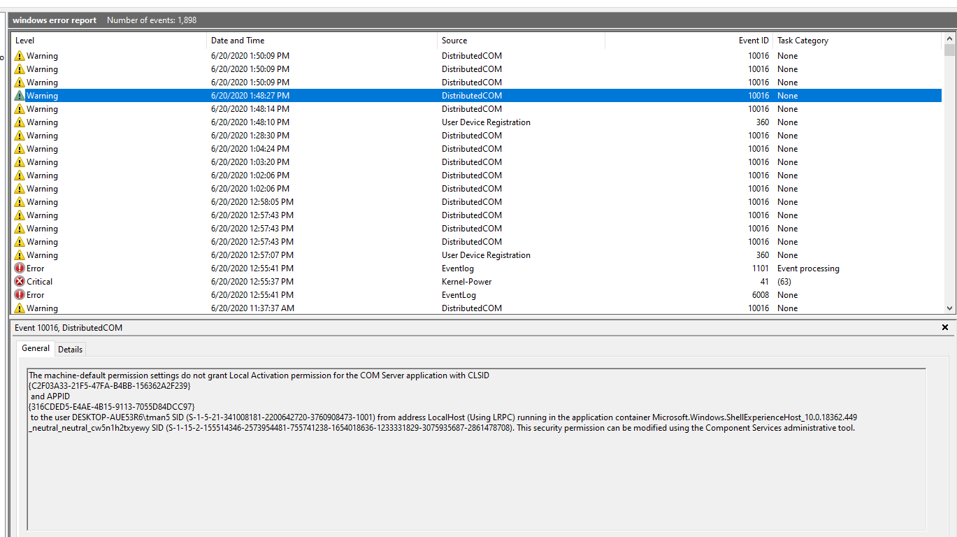
Task: Select the 6/20/2020 1:28:30 PM date cell
Action: coord(250,136)
